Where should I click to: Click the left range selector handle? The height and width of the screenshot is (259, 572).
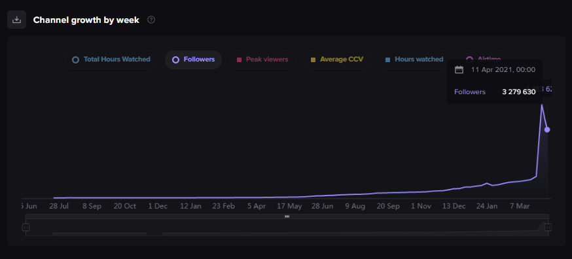pyautogui.click(x=26, y=227)
